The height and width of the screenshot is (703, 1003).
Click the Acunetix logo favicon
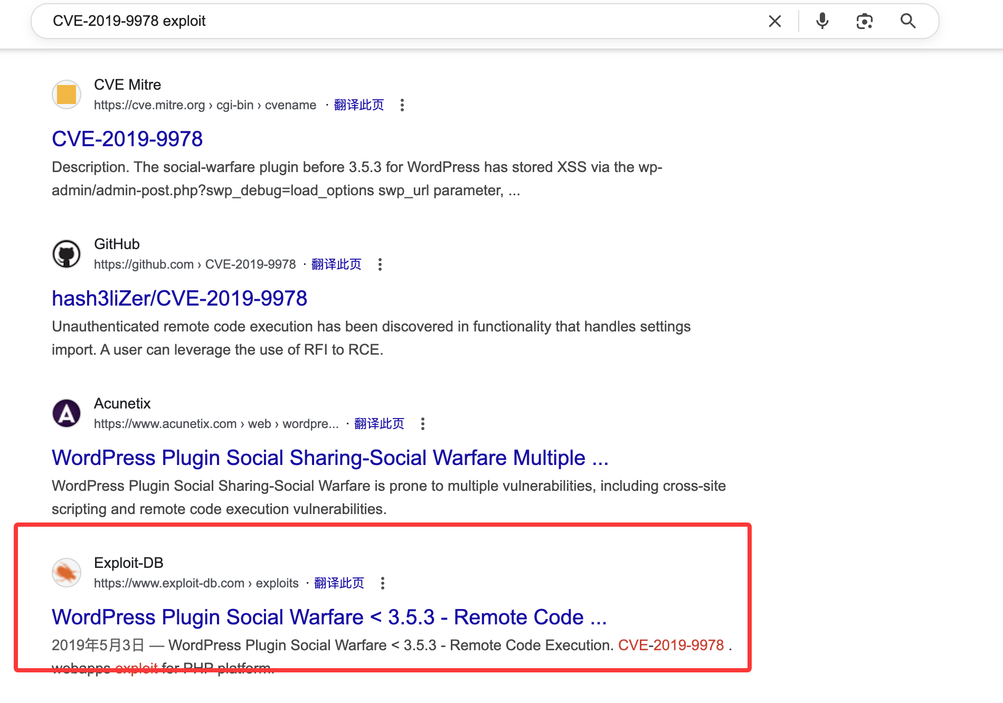point(67,413)
